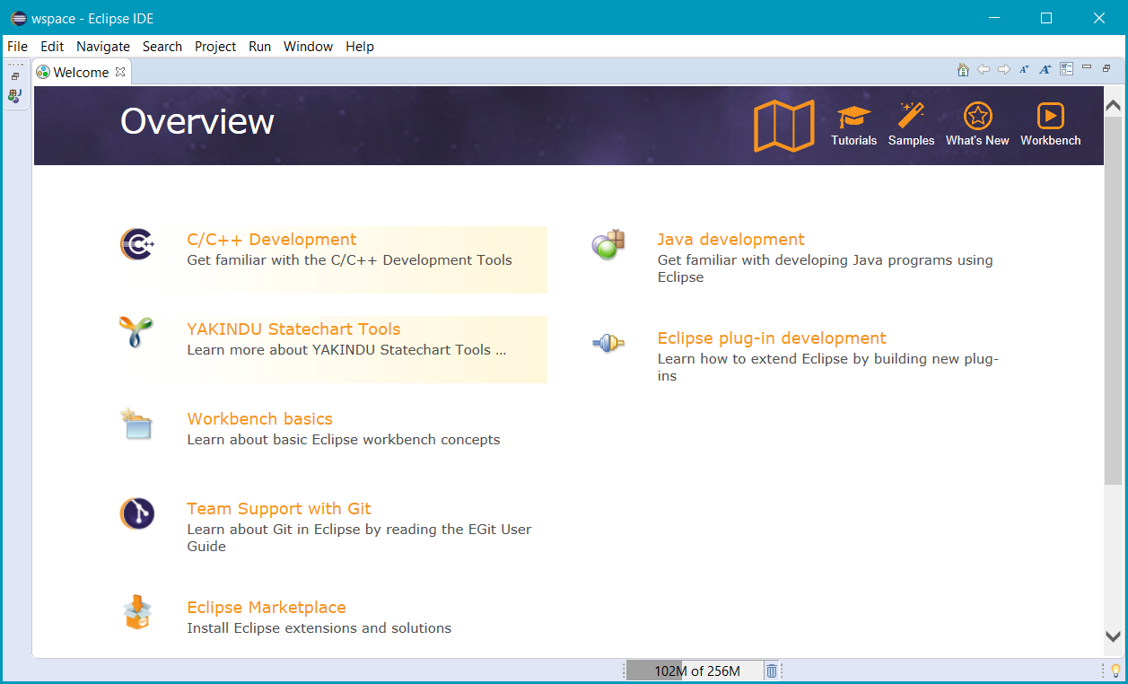This screenshot has width=1128, height=684.
Task: Click the C/C++ Development icon
Action: pyautogui.click(x=137, y=244)
